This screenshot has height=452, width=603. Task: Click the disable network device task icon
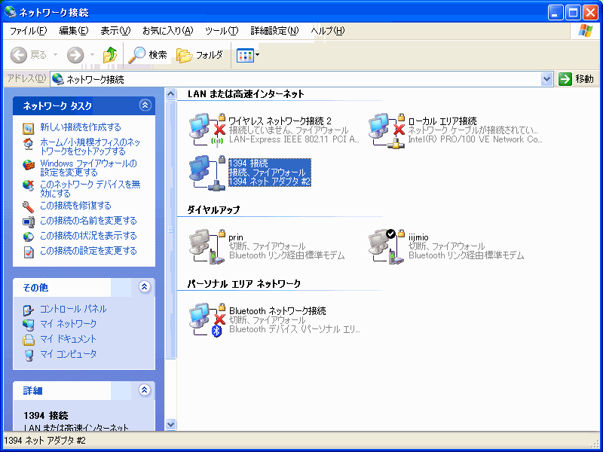[x=29, y=185]
